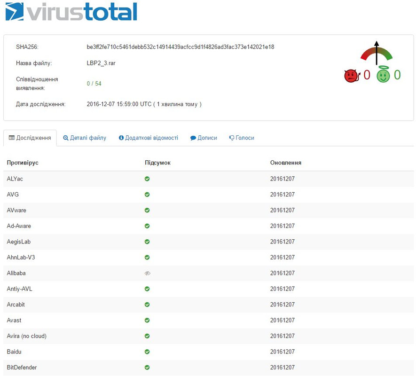Click the green check icon for BitDefender
416x376 pixels.
pos(147,368)
